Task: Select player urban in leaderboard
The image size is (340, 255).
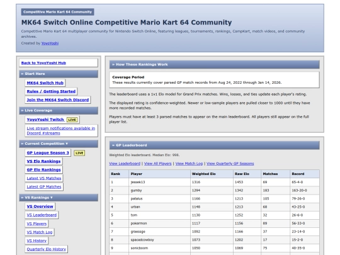Action: pos(135,207)
